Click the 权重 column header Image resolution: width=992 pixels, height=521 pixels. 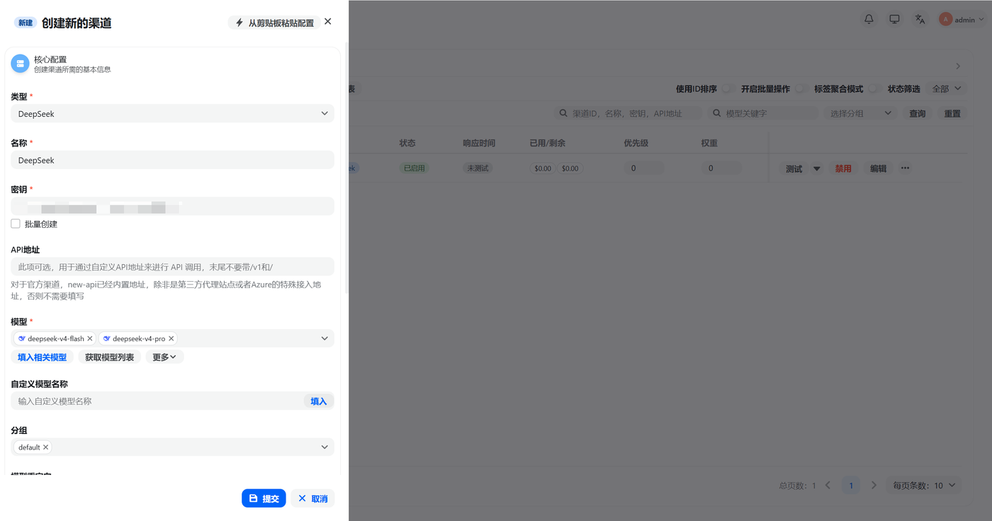[x=709, y=143]
